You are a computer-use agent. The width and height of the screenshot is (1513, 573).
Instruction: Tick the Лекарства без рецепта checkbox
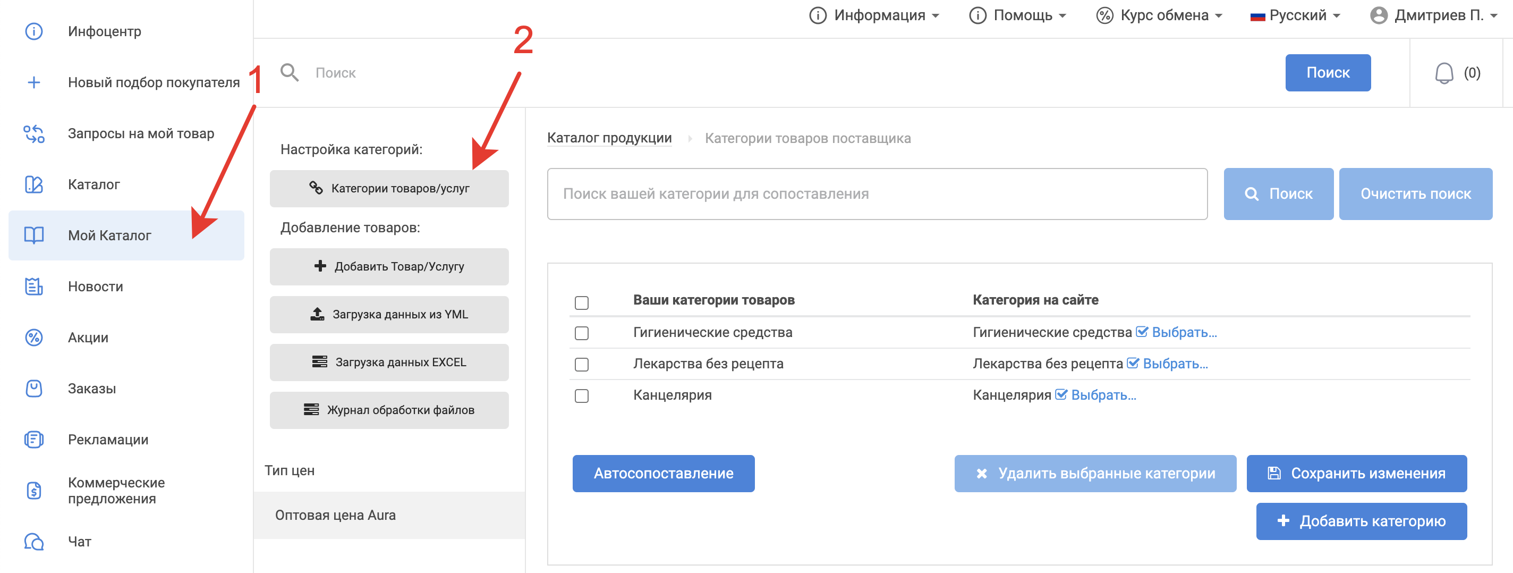(582, 364)
